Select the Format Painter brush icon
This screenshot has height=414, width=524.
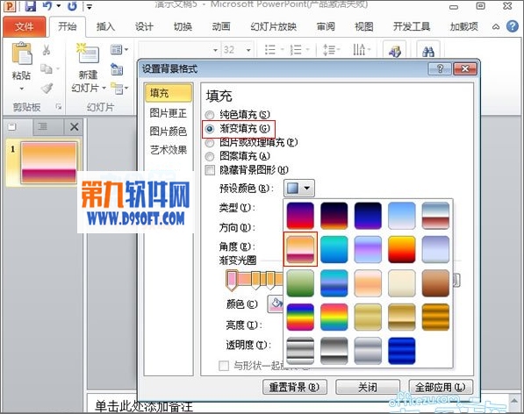47,88
